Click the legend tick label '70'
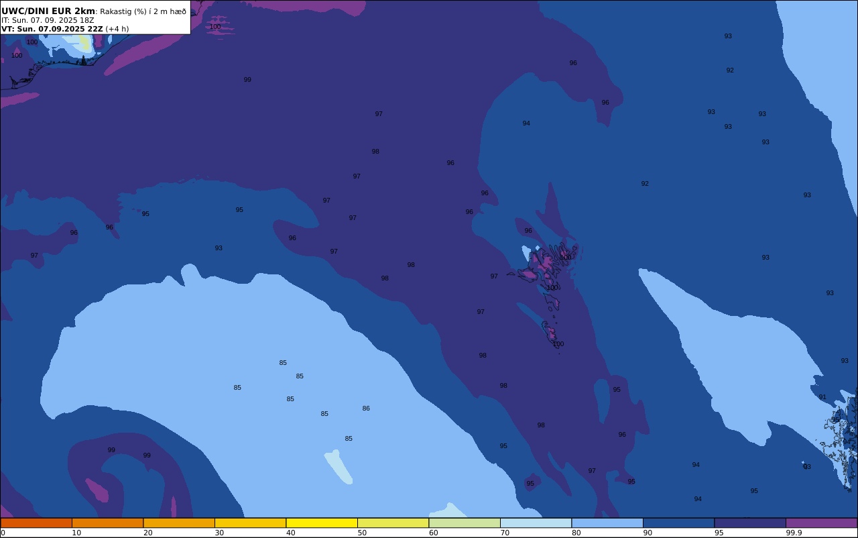This screenshot has height=538, width=858. point(505,533)
